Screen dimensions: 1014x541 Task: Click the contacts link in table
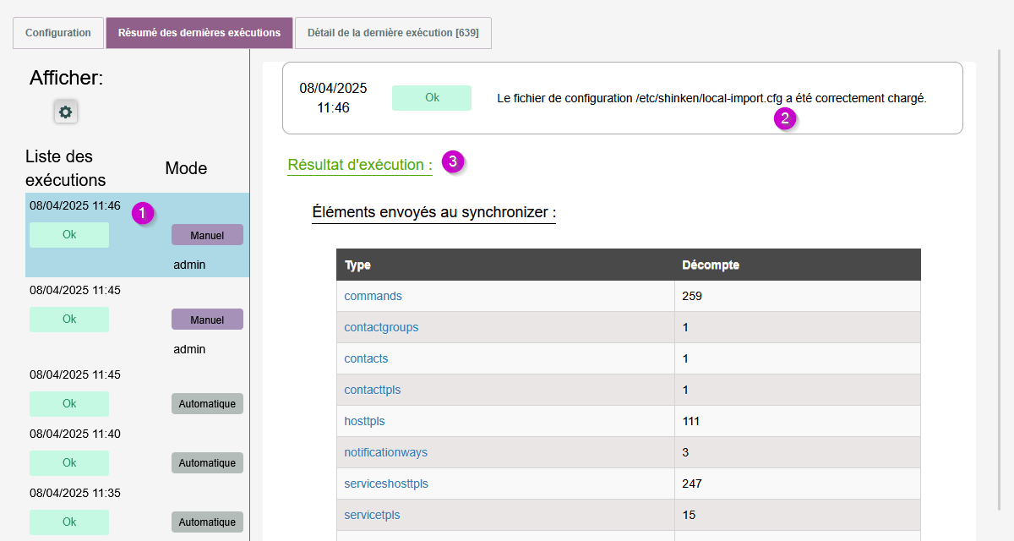point(366,358)
